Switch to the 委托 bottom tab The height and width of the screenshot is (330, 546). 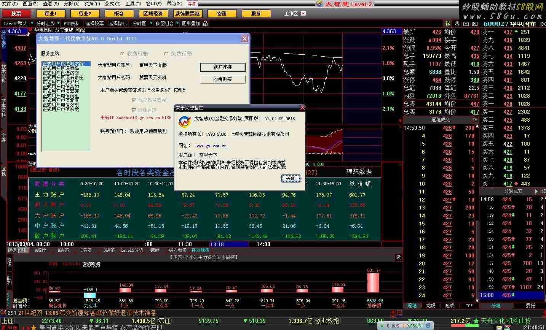tap(530, 306)
